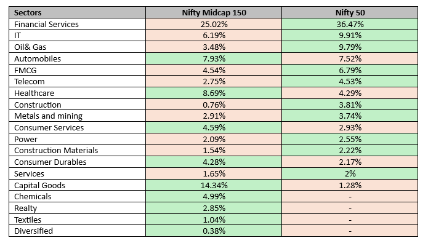Click the Metals and mining label
This screenshot has height=246, width=428.
(x=48, y=116)
